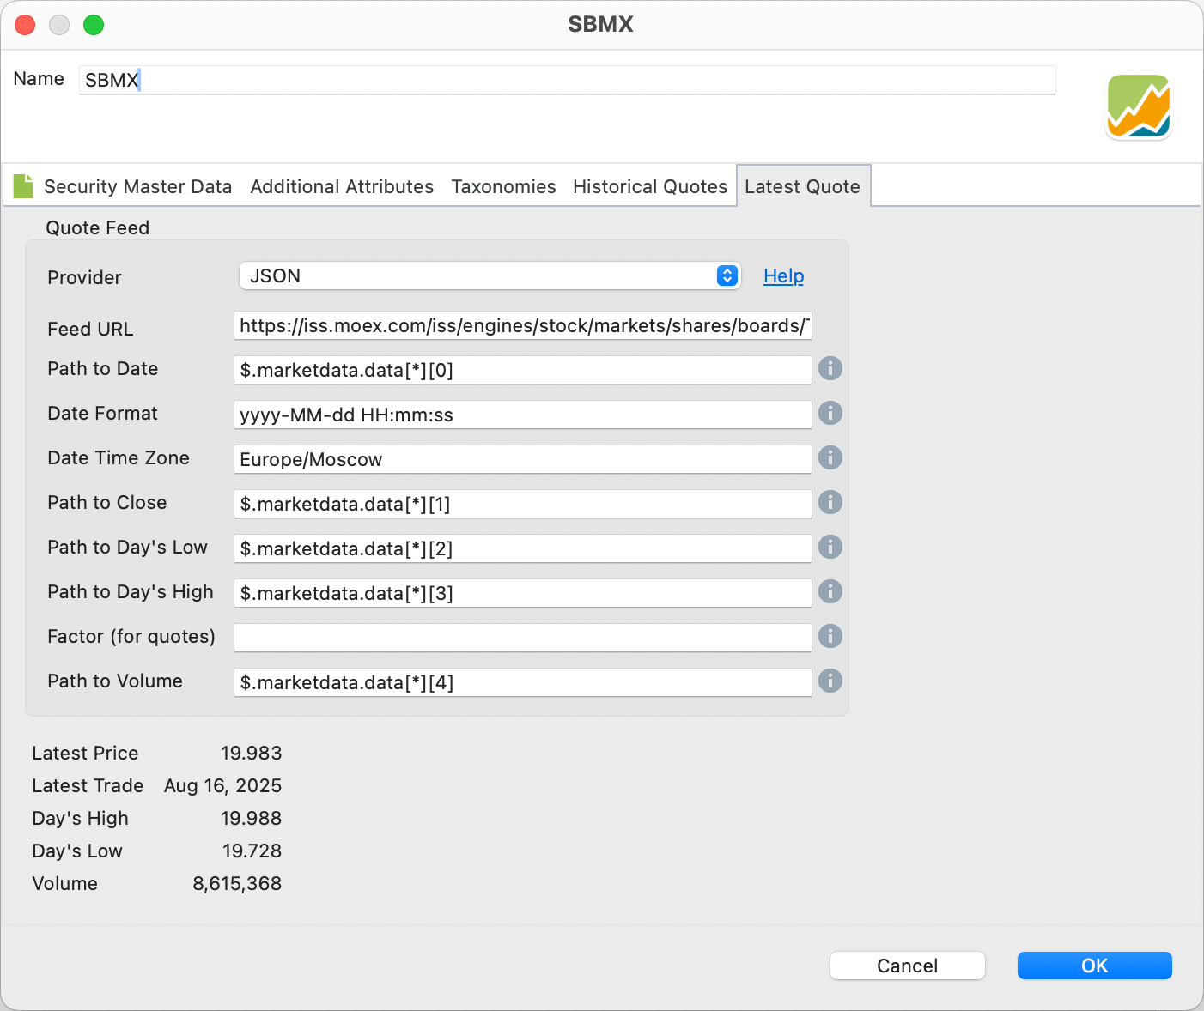The image size is (1204, 1011).
Task: Edit the Path to Volume field
Action: pos(523,682)
